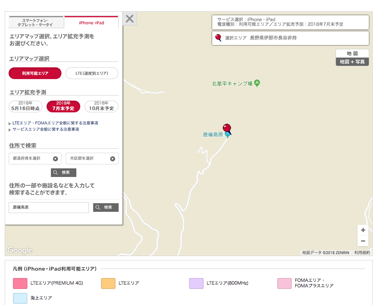Switch to スマートフォン・タブレット・ケータイ tab
The height and width of the screenshot is (305, 379).
click(x=36, y=22)
